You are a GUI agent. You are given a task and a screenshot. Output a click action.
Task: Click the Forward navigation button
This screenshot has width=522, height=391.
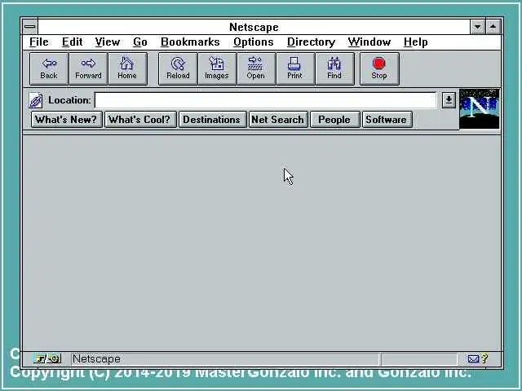tap(88, 68)
